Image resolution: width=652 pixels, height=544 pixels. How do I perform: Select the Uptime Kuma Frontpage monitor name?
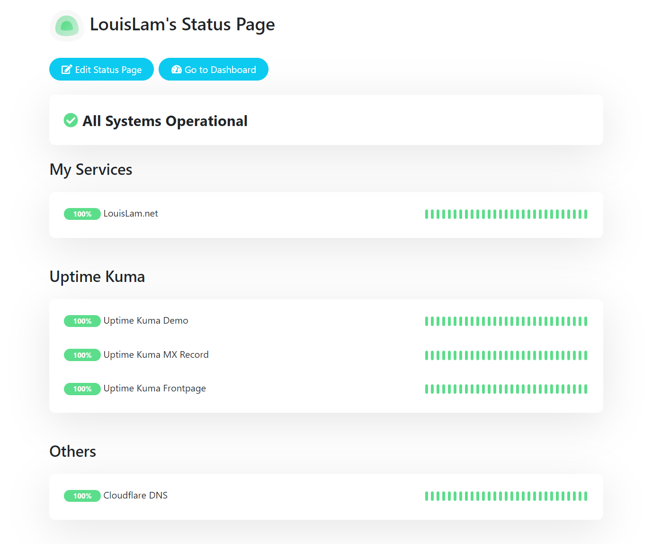[155, 388]
